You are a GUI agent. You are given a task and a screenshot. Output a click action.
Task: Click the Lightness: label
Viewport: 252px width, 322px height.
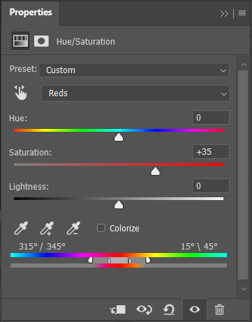[x=29, y=187]
